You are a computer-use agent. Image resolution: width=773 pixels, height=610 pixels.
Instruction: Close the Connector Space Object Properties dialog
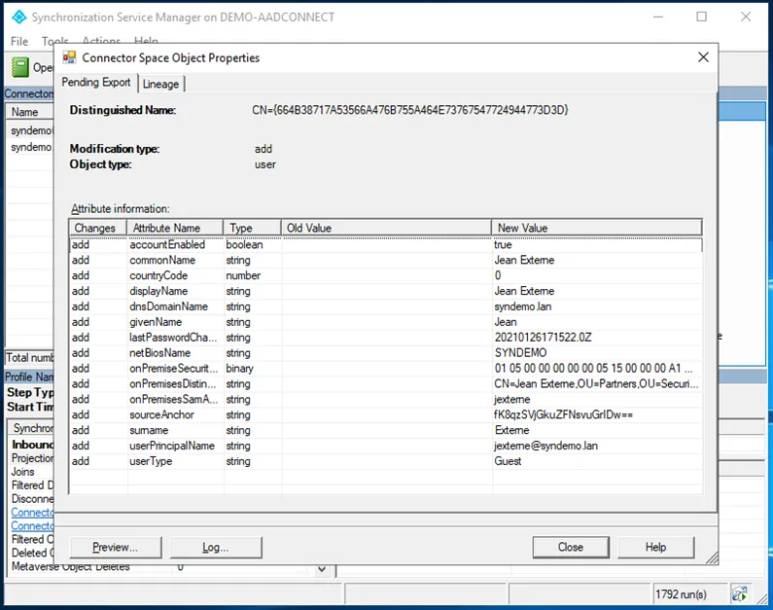[703, 57]
